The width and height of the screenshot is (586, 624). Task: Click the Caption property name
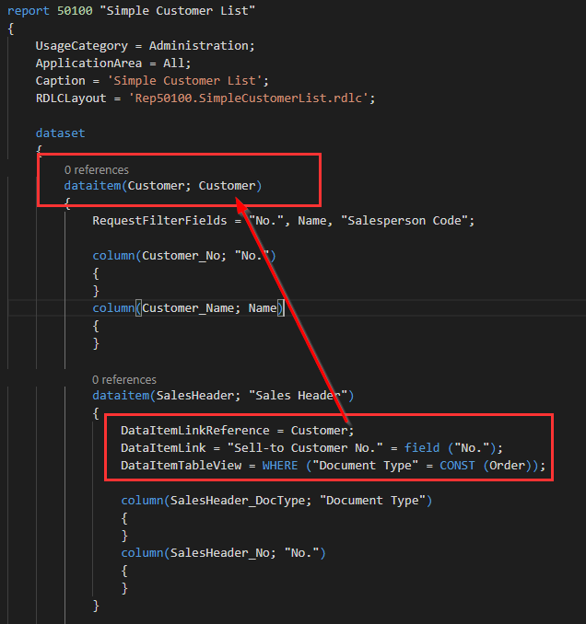60,81
